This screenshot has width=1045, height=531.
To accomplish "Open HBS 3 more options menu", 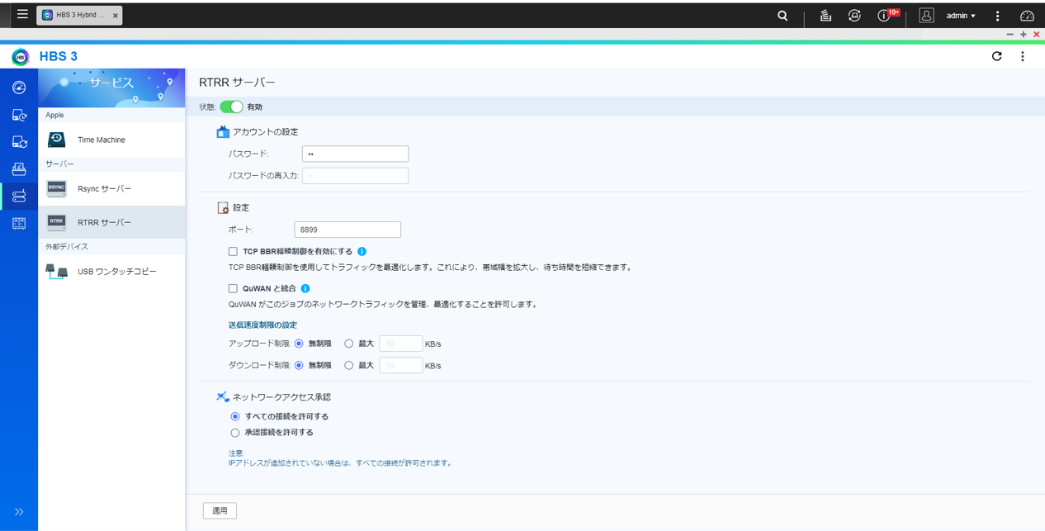I will pos(1023,56).
